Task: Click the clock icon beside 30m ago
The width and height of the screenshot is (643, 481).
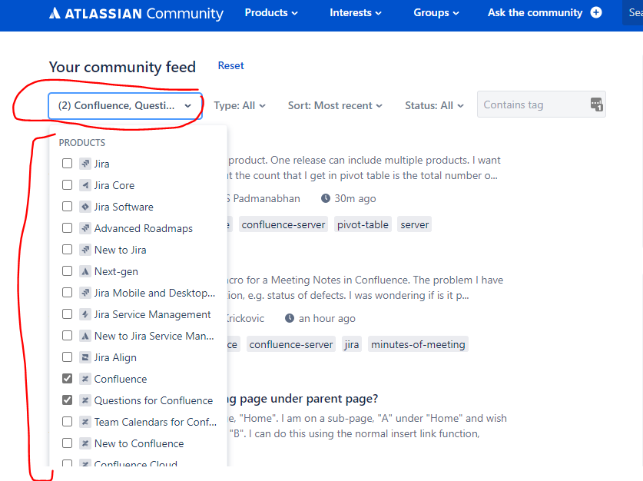Action: coord(326,198)
